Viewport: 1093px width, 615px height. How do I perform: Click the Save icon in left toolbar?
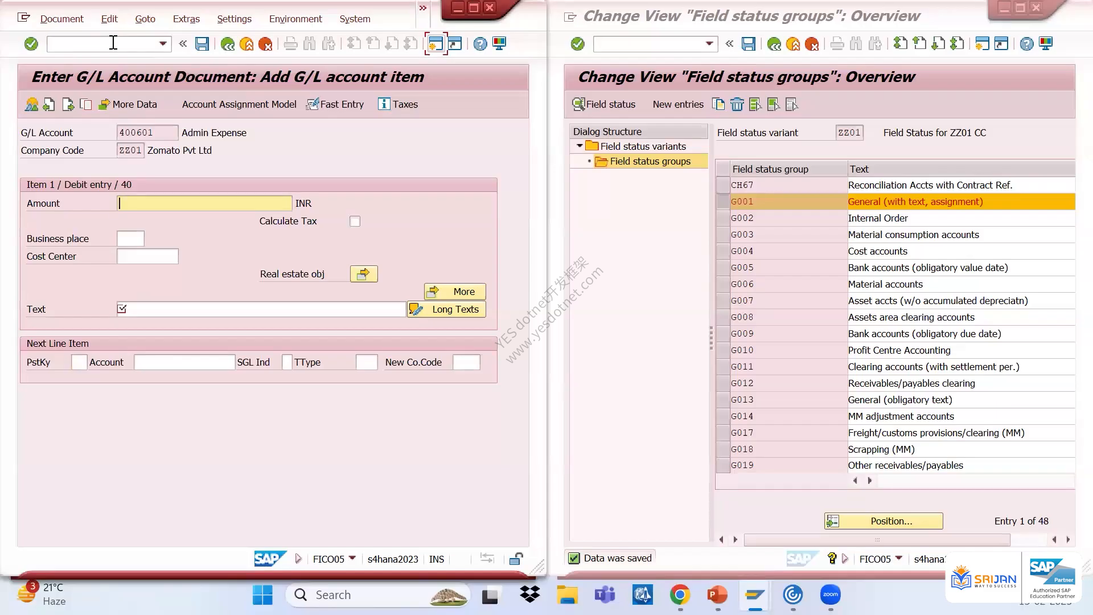coord(202,44)
